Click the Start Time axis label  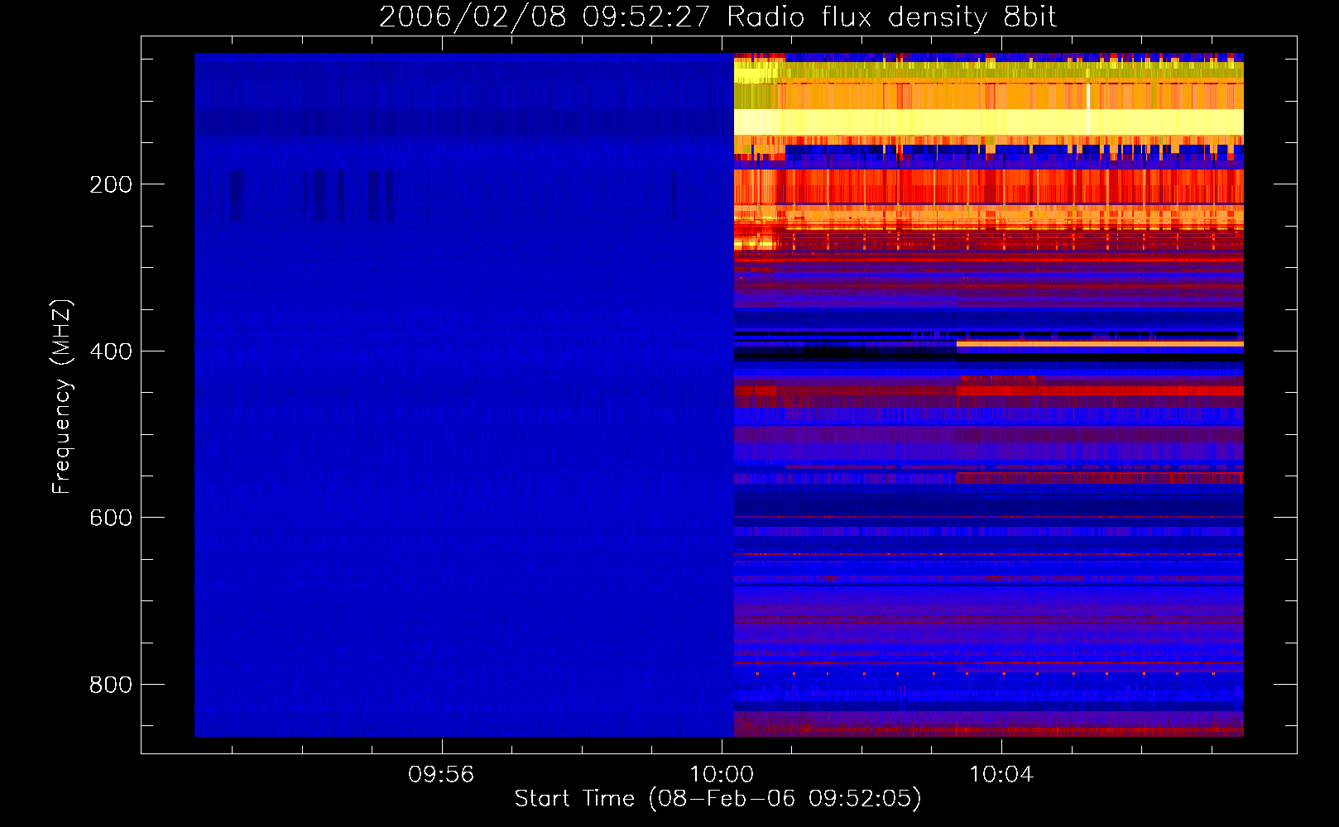tap(717, 799)
